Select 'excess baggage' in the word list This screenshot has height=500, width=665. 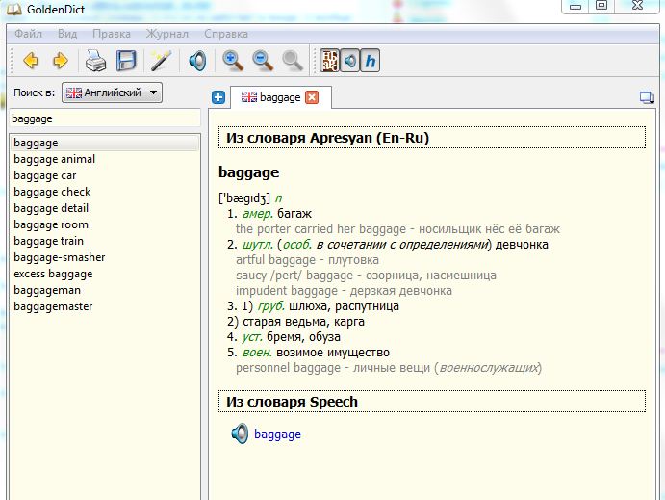pyautogui.click(x=105, y=274)
